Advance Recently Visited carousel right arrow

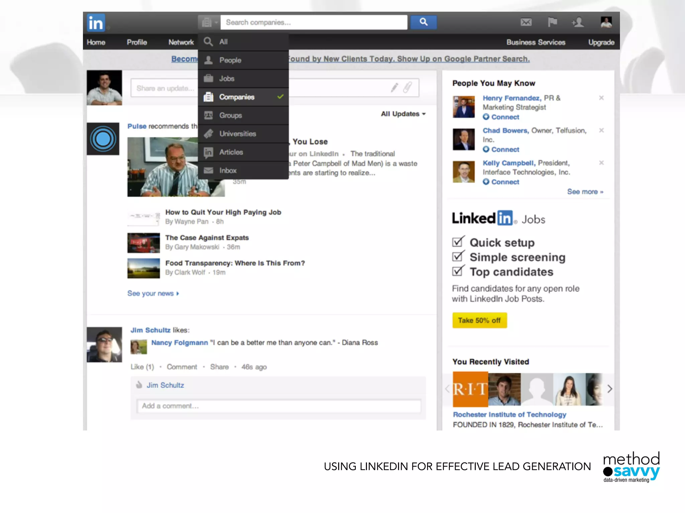click(x=610, y=389)
